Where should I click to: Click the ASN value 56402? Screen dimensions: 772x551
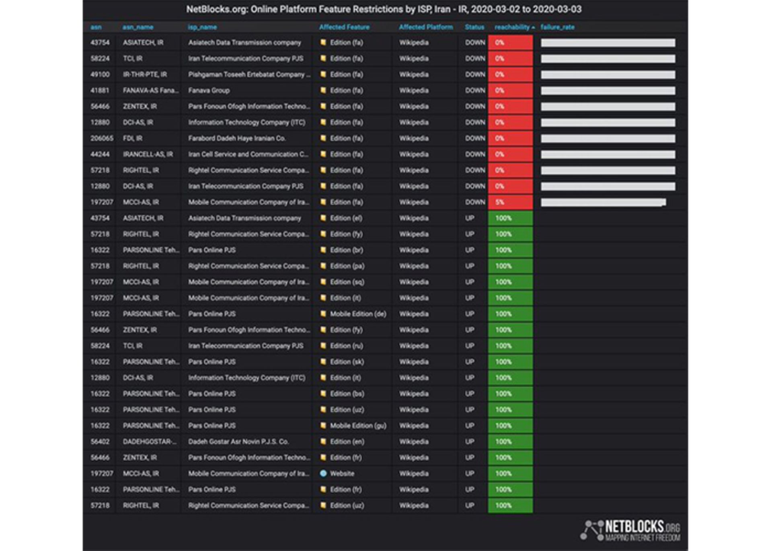[100, 441]
